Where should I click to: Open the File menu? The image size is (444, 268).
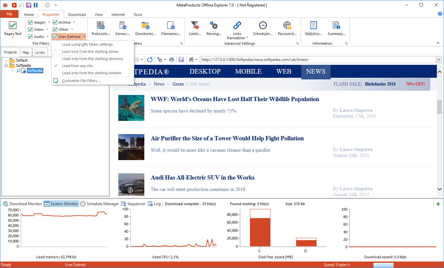(x=9, y=14)
